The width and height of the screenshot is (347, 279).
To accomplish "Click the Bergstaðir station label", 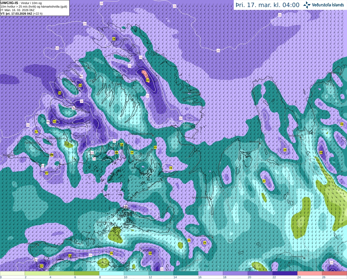I will [294, 136].
